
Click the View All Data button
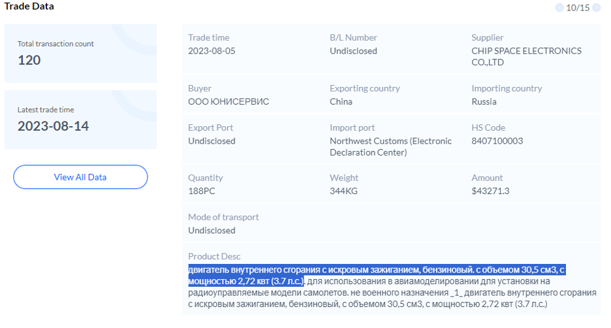(80, 177)
